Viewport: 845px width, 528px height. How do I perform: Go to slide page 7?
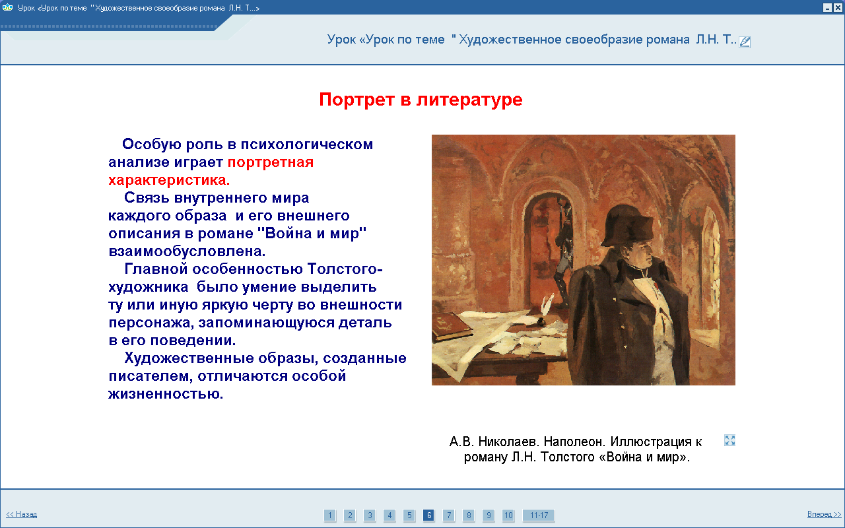pyautogui.click(x=449, y=515)
